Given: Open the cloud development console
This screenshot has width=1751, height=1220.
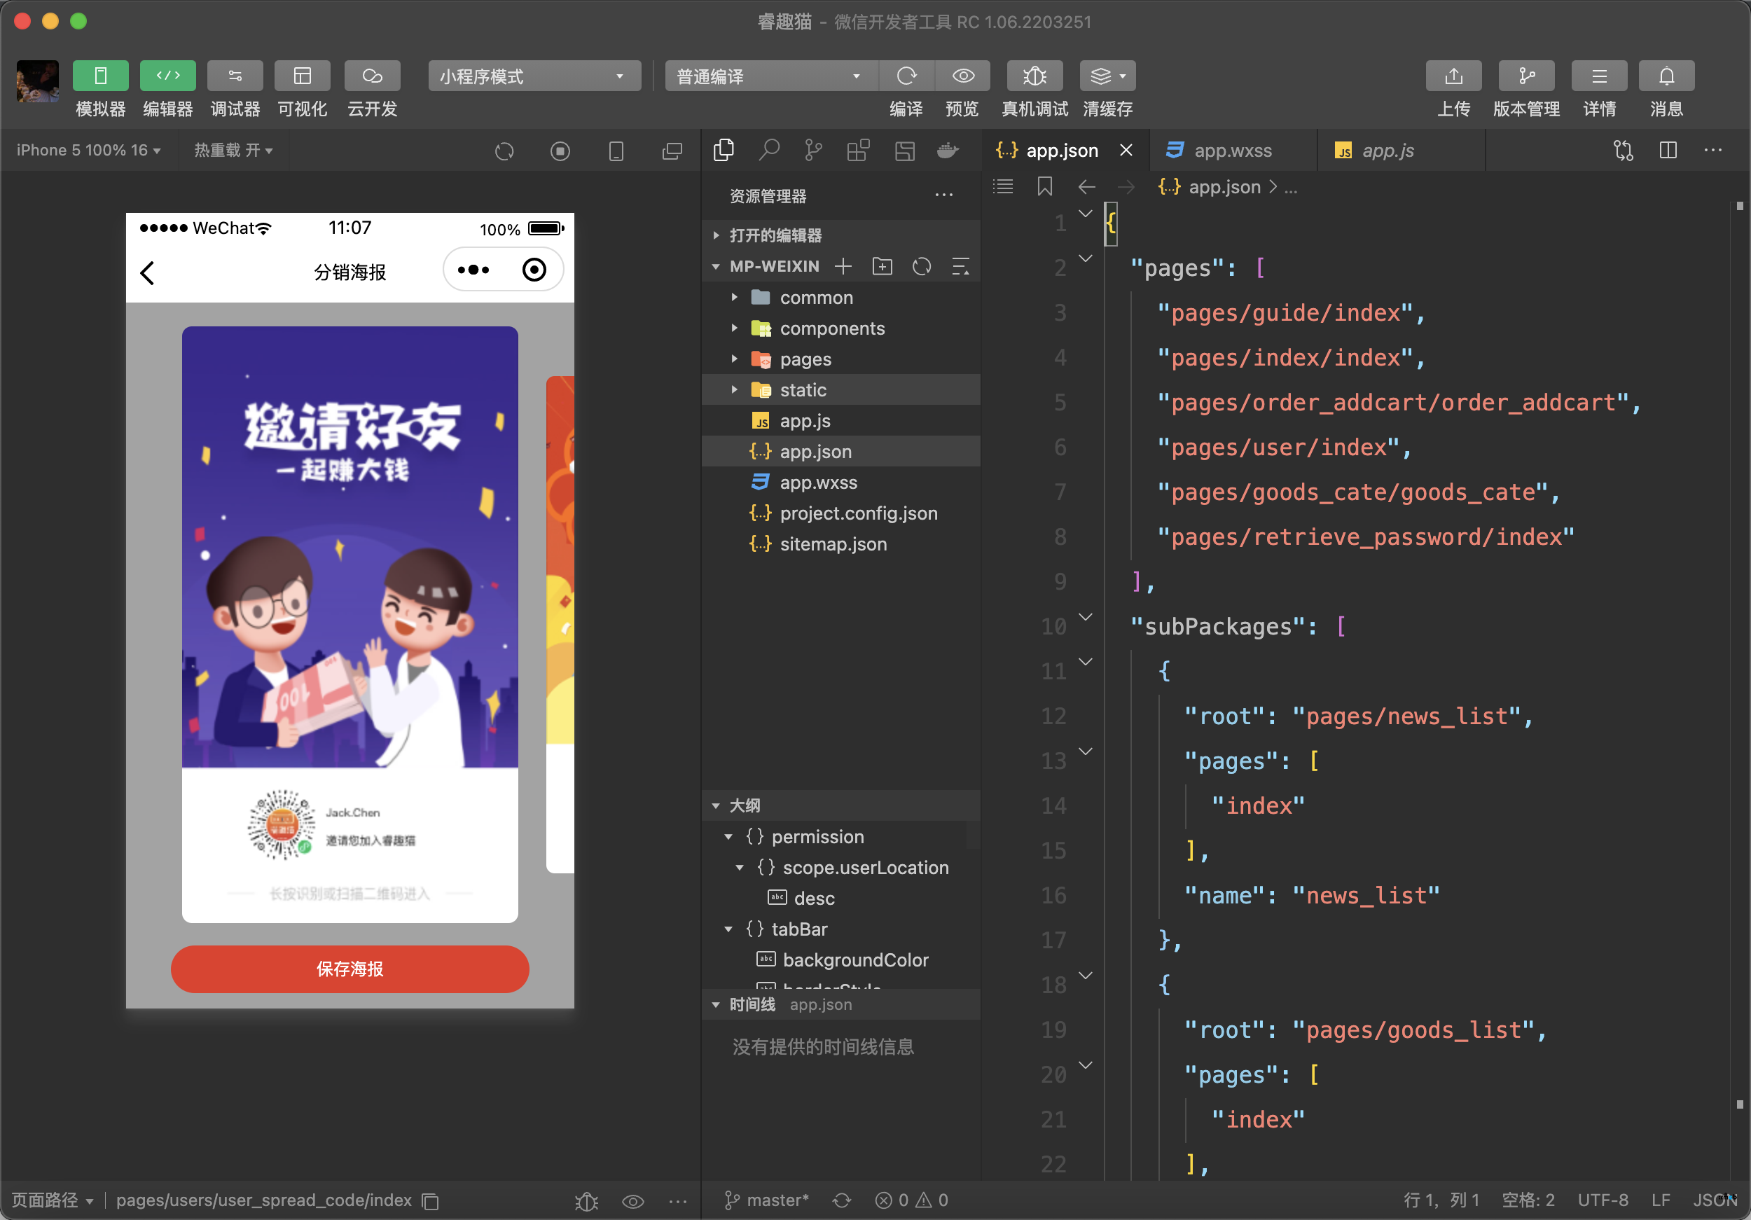Looking at the screenshot, I should click(372, 76).
